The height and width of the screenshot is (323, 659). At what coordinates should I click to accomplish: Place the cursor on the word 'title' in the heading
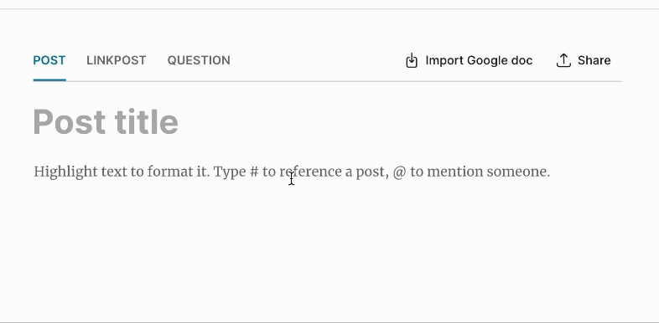147,121
